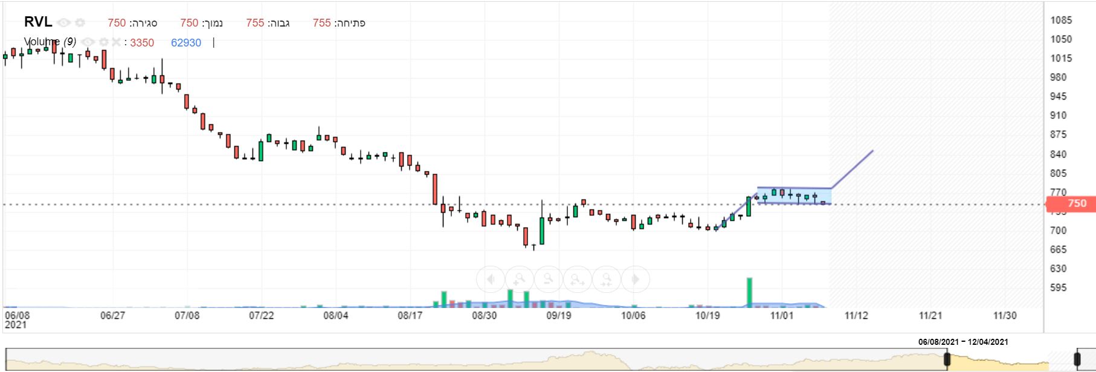Click the 910 price axis label
1096x372 pixels.
[x=1058, y=115]
